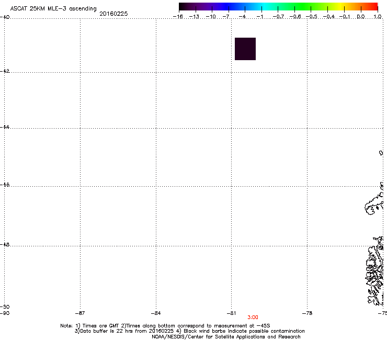Click the -84 longitude axis label
This screenshot has height=340, width=387.
coord(156,313)
